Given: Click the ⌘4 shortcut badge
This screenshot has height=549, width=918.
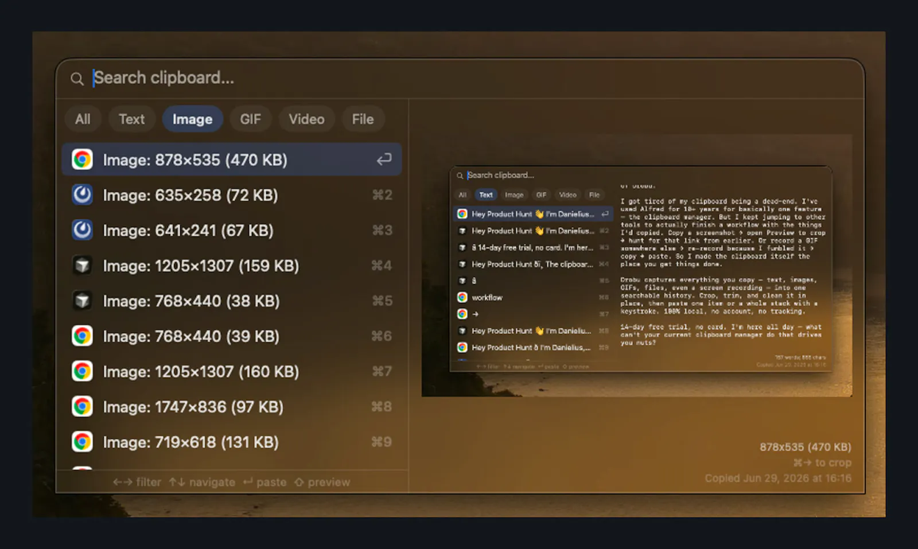Looking at the screenshot, I should (x=382, y=266).
